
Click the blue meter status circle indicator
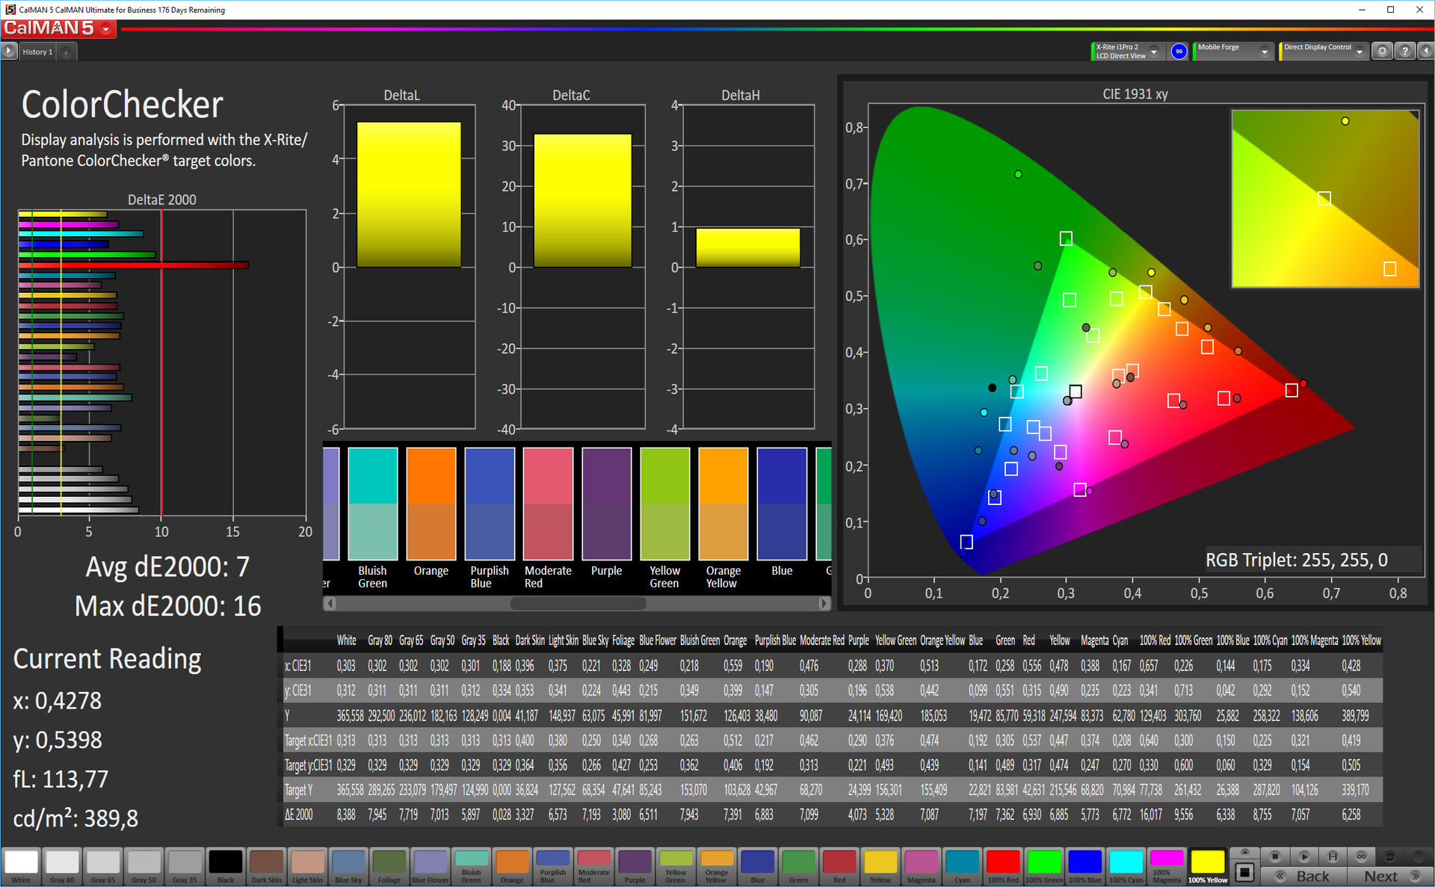(1179, 52)
